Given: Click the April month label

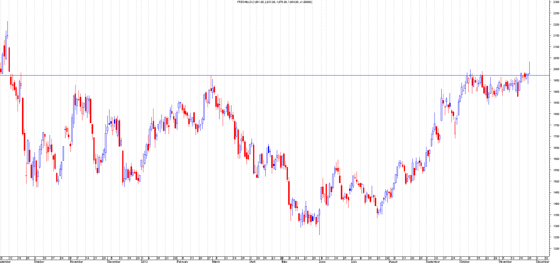Looking at the screenshot, I should pyautogui.click(x=252, y=262).
